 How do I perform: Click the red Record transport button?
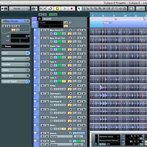72,8
